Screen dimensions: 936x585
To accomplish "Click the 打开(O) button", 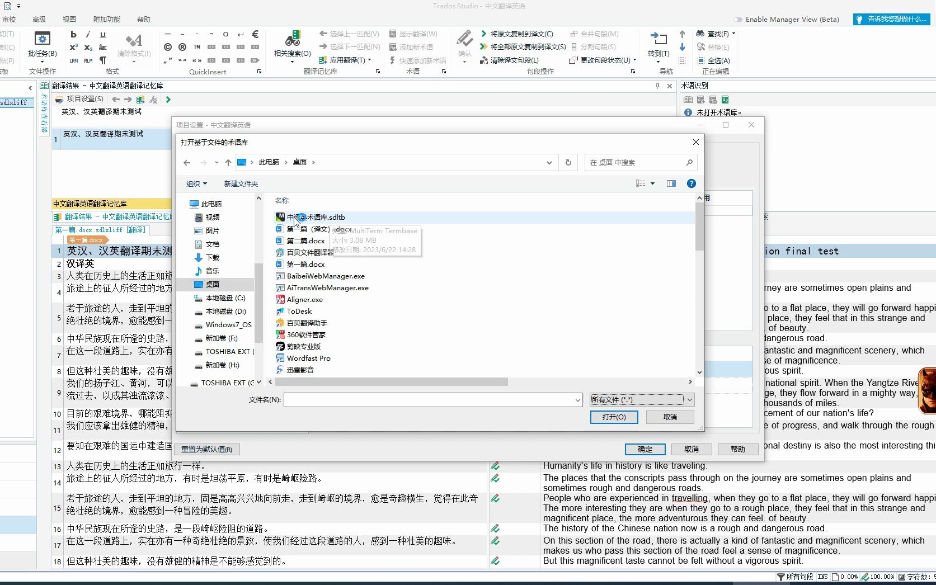I will pyautogui.click(x=614, y=417).
